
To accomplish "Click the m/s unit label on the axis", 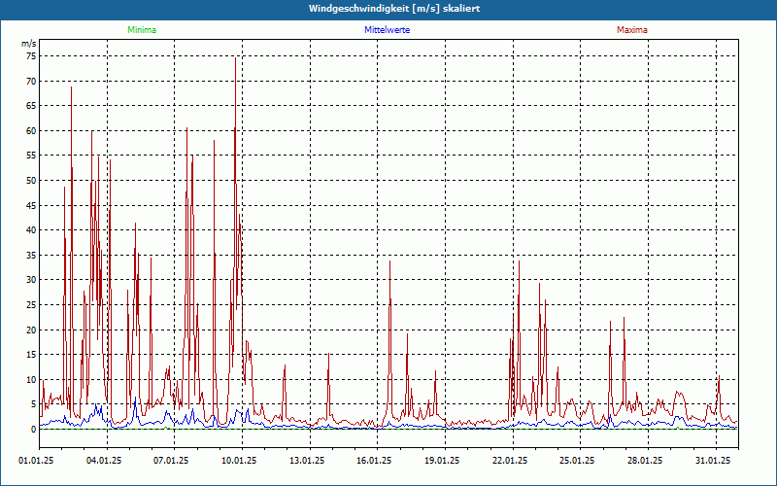I will [x=29, y=44].
